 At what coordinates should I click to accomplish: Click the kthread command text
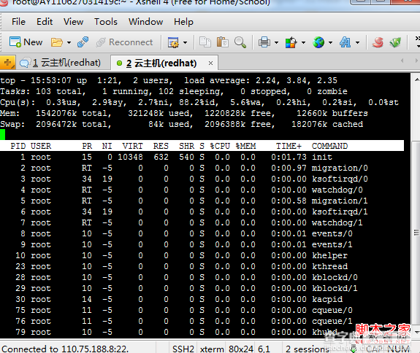329,267
